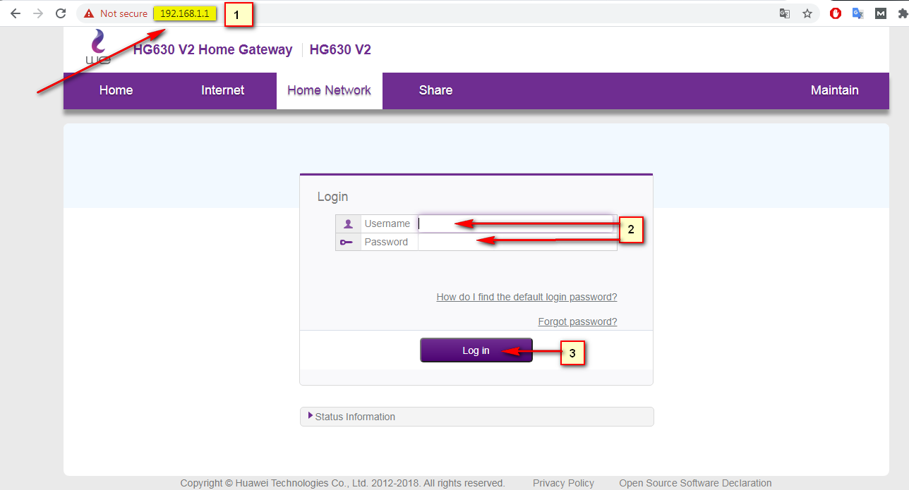909x490 pixels.
Task: Click the Forgot password? link
Action: [577, 321]
